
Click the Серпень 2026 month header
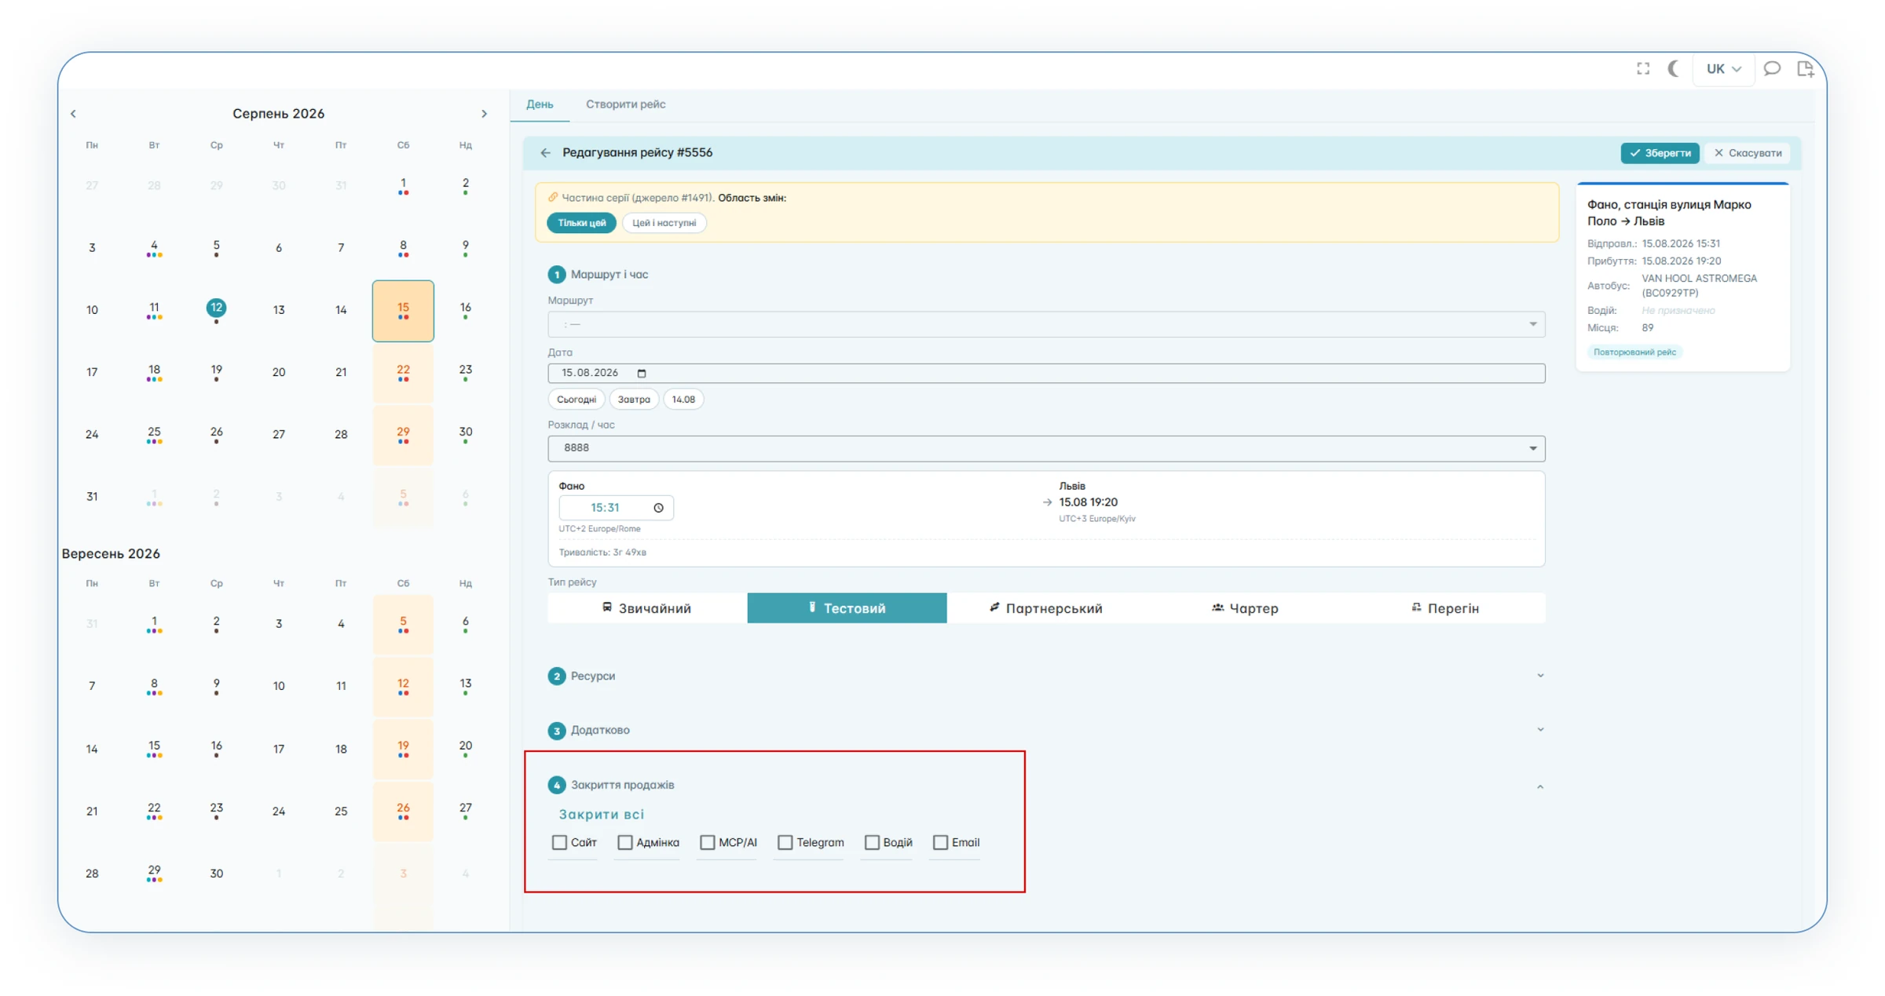tap(278, 114)
